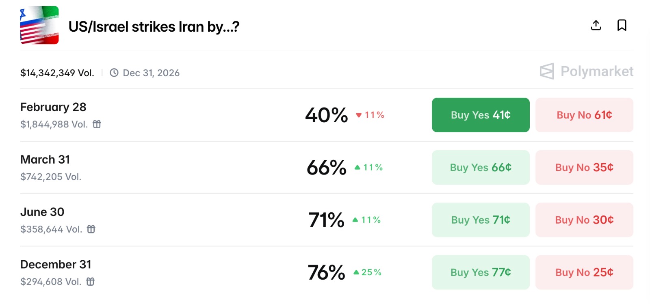The image size is (650, 304).
Task: Click the clock icon beside Dec 31, 2026
Action: (114, 73)
